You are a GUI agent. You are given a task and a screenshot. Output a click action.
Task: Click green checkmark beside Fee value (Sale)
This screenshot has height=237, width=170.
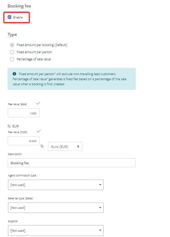(x=38, y=103)
